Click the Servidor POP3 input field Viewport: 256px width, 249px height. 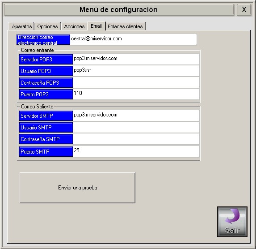coord(136,59)
